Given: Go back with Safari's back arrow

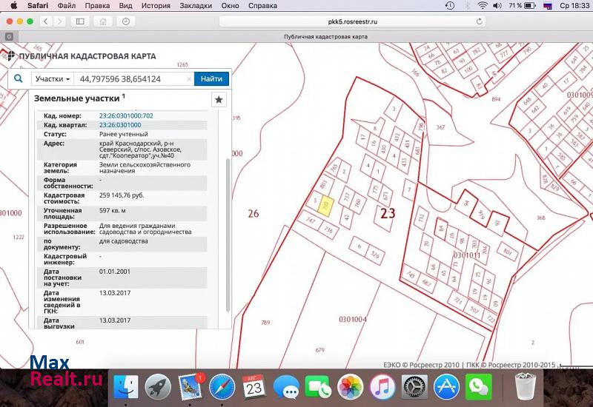Looking at the screenshot, I should (46, 21).
